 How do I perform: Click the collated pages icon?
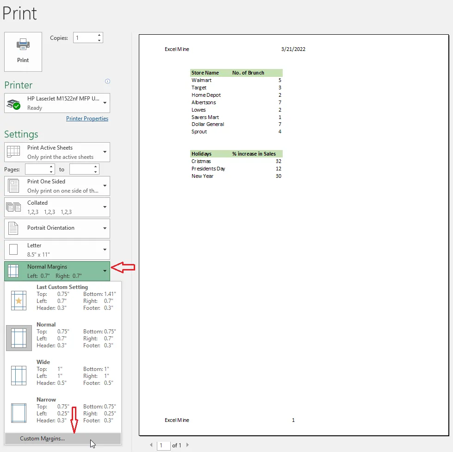13,207
